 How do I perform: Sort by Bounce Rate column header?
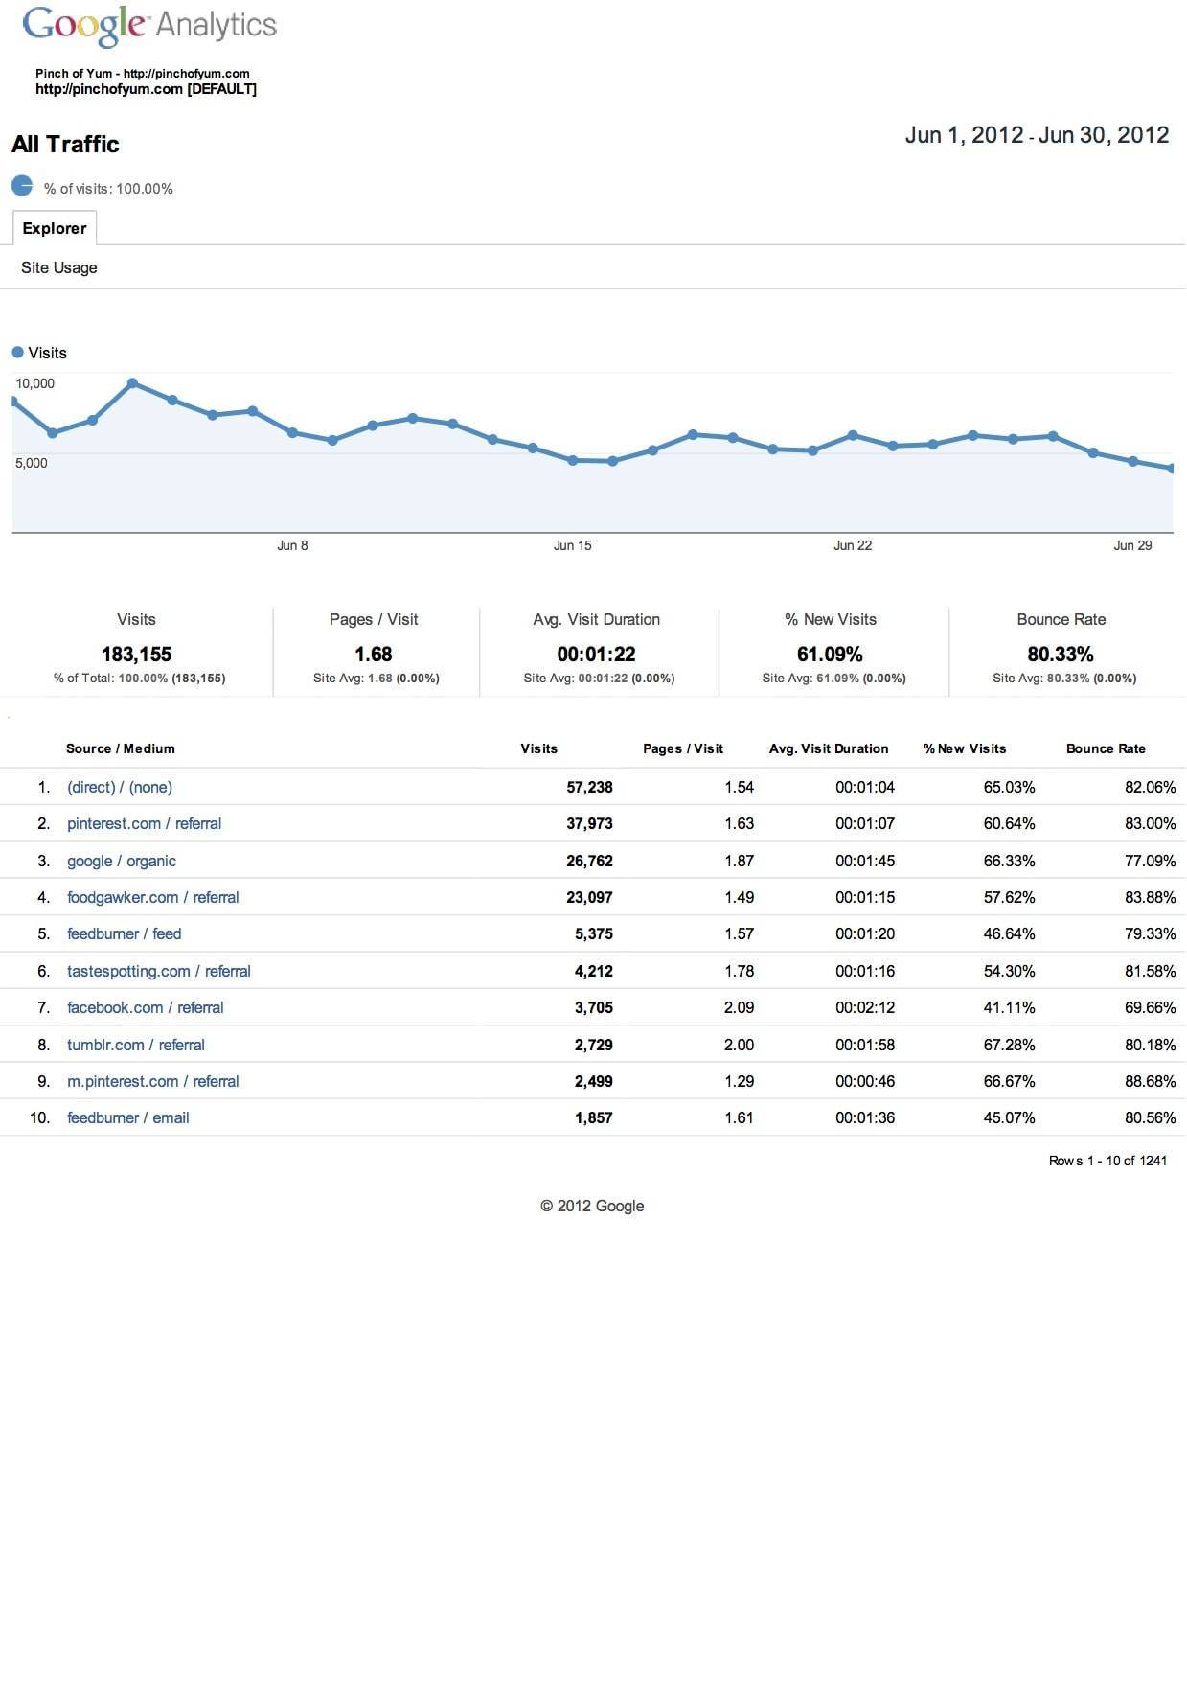point(1106,748)
